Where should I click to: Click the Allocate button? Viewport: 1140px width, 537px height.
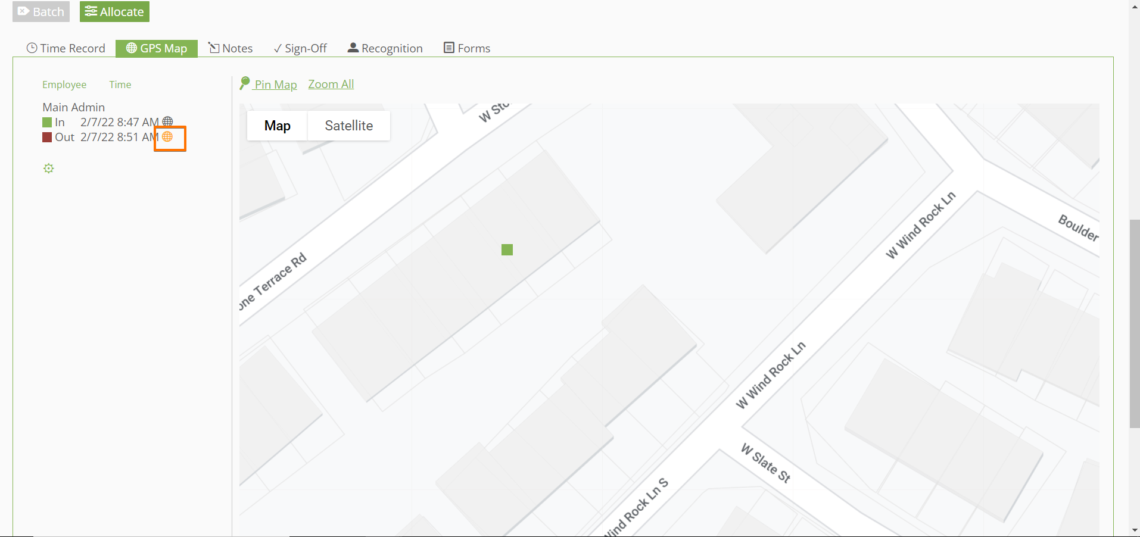[114, 11]
